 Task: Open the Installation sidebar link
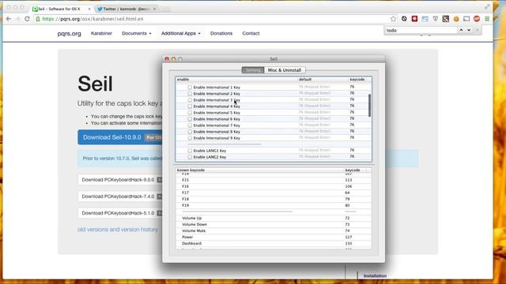coord(375,276)
